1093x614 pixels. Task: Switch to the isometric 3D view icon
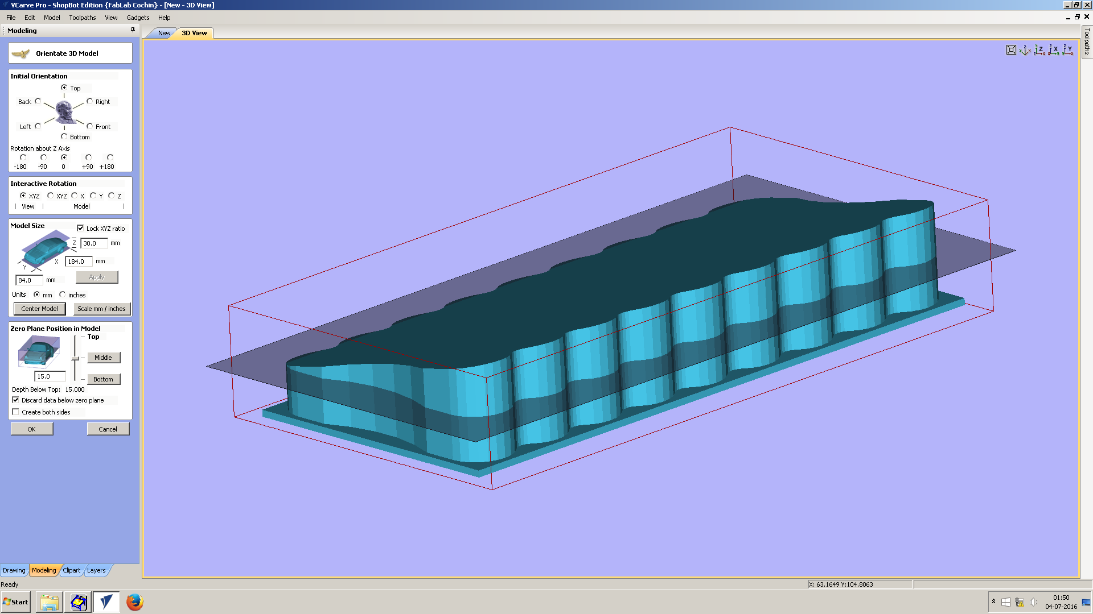(x=1025, y=50)
